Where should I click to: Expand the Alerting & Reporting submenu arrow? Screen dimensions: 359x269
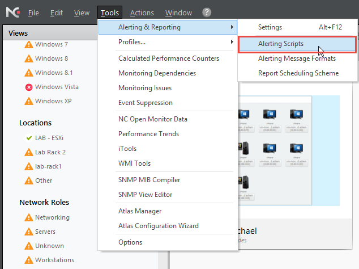coord(232,27)
